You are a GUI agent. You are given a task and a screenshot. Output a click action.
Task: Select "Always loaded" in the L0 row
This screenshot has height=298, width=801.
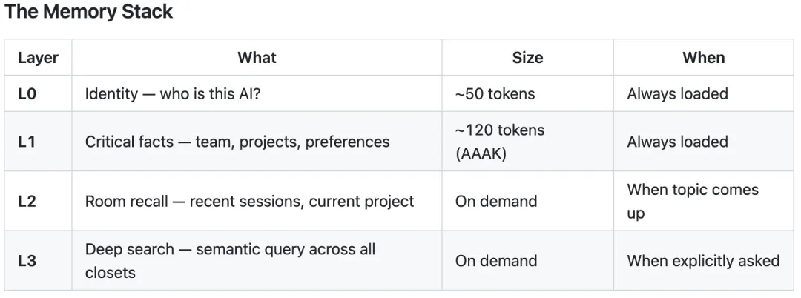click(677, 94)
